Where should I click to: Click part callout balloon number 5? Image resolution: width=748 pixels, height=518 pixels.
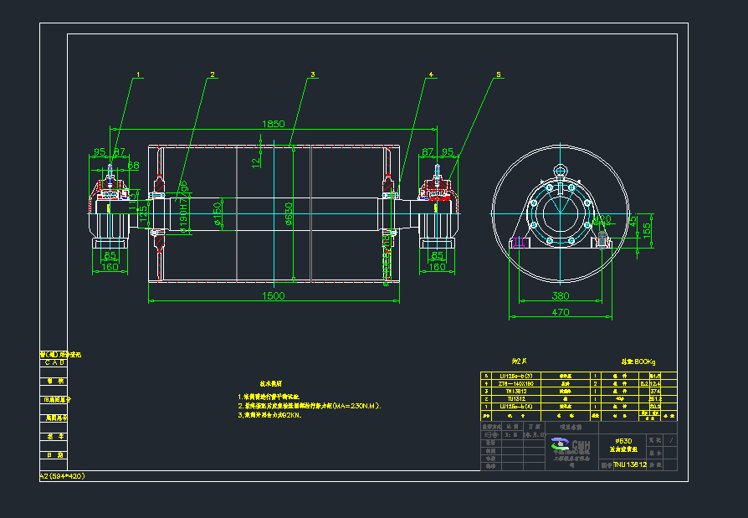click(499, 74)
